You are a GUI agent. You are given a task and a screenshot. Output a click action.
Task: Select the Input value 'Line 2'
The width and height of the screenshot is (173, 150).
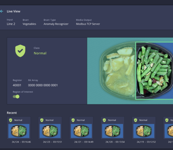(x=11, y=24)
